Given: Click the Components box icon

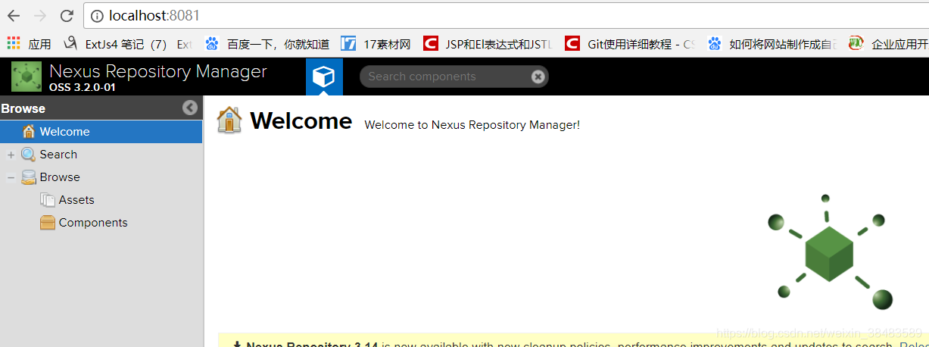Looking at the screenshot, I should click(x=48, y=223).
